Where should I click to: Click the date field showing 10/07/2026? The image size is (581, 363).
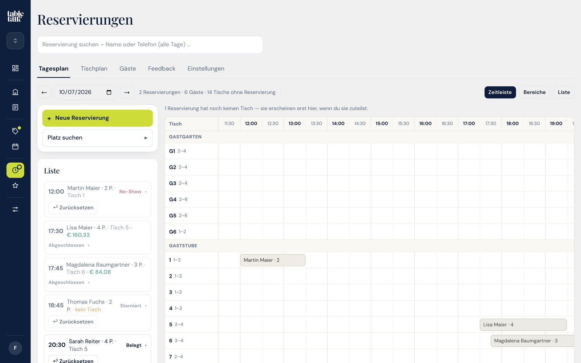[x=86, y=92]
